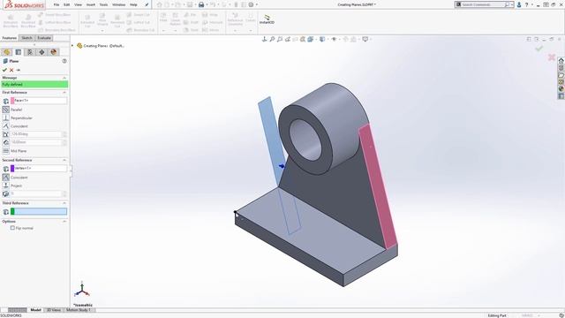Collapse the Message section
The height and width of the screenshot is (318, 565).
pyautogui.click(x=64, y=78)
